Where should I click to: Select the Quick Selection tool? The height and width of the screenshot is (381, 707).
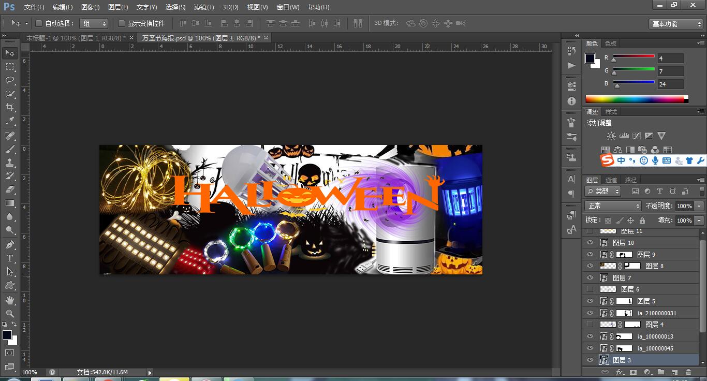click(9, 94)
